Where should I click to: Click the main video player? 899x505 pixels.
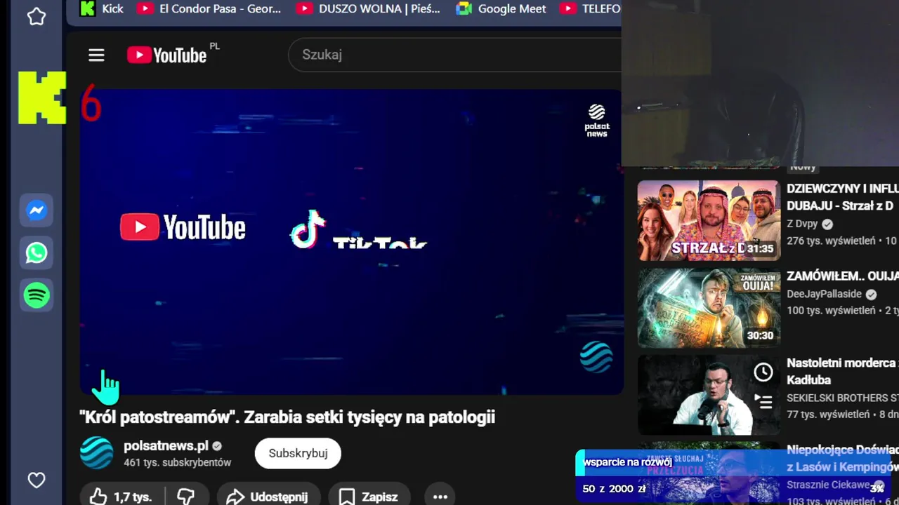[351, 242]
